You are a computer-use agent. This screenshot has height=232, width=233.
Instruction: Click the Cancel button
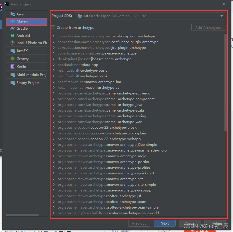[190, 223]
